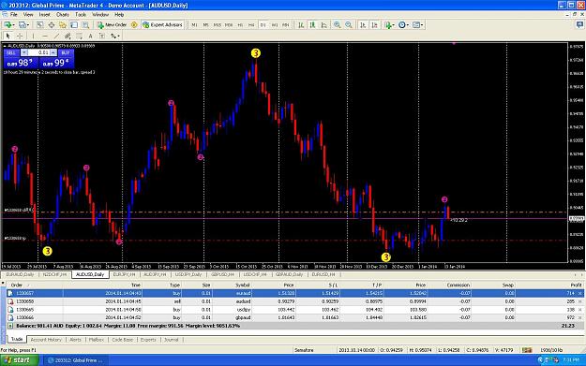The width and height of the screenshot is (586, 366).
Task: Enable Auto Scroll chart icon
Action: (363, 25)
